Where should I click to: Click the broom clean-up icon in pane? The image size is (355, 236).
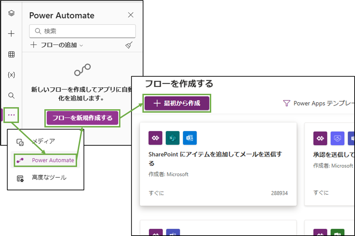tap(129, 45)
